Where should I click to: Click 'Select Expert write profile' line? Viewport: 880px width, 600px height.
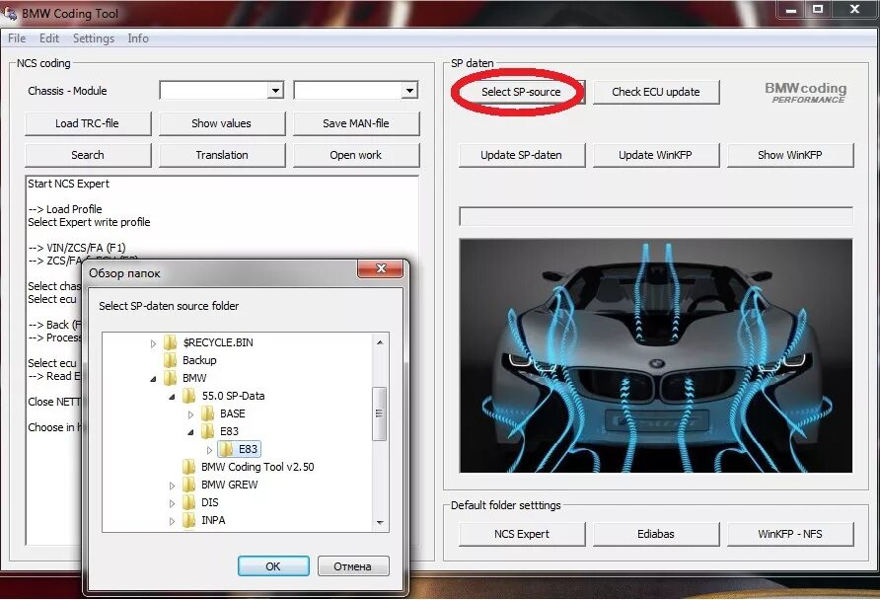point(89,222)
